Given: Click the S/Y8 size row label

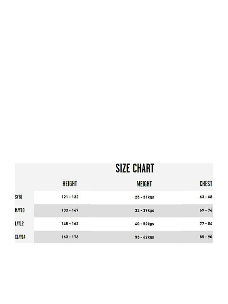Looking at the screenshot, I should (19, 197).
